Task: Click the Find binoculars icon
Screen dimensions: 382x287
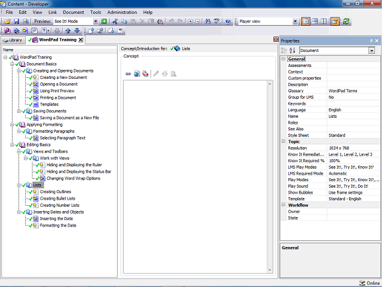Action: (208, 22)
